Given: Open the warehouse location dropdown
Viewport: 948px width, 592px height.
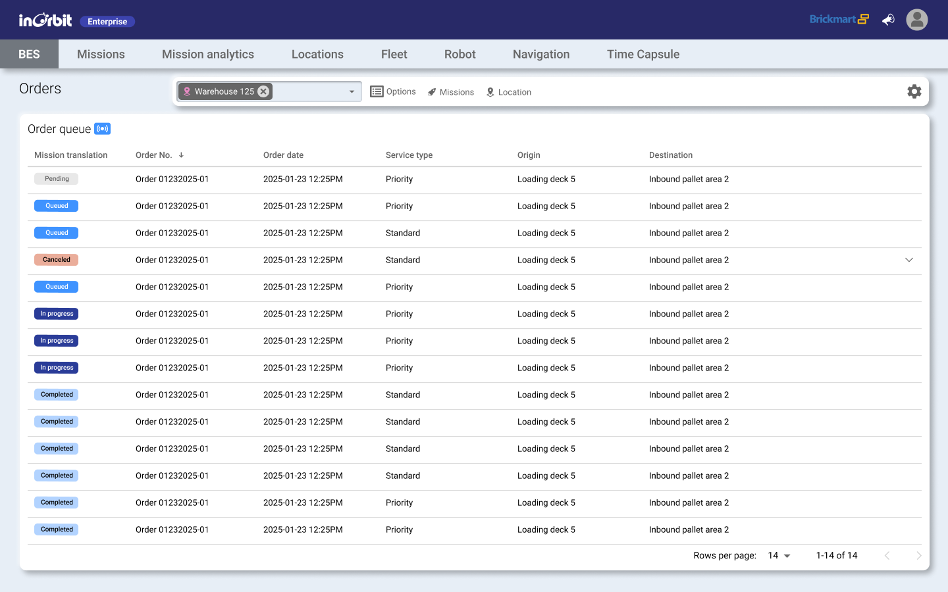Looking at the screenshot, I should coord(352,92).
